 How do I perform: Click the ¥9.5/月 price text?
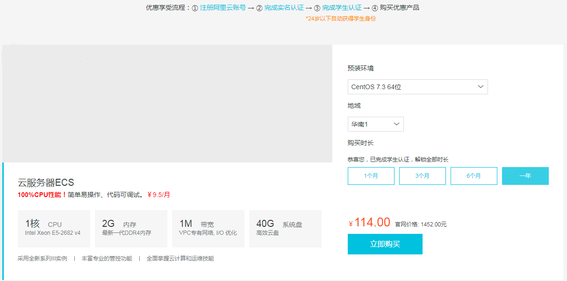click(x=158, y=195)
